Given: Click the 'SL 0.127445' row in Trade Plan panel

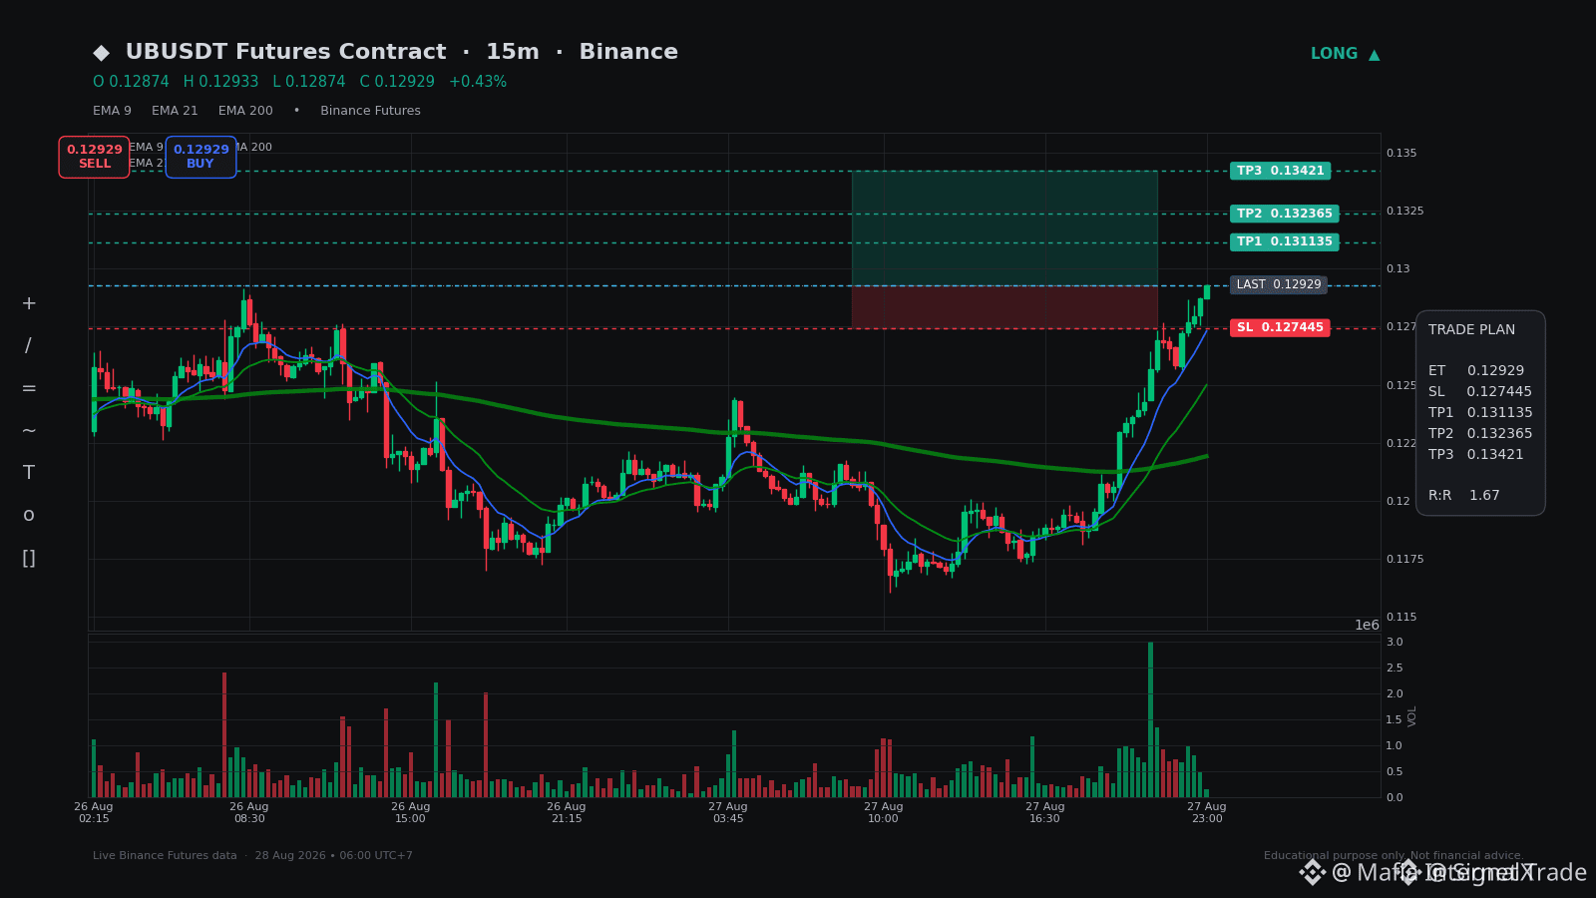Looking at the screenshot, I should [x=1480, y=391].
